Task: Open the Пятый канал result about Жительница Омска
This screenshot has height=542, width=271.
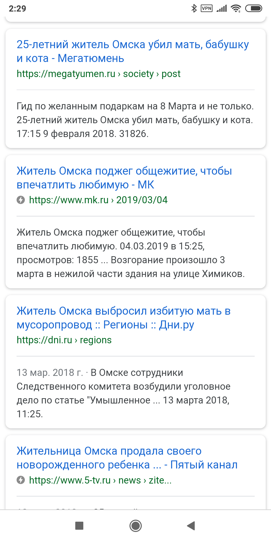Action: [127, 458]
